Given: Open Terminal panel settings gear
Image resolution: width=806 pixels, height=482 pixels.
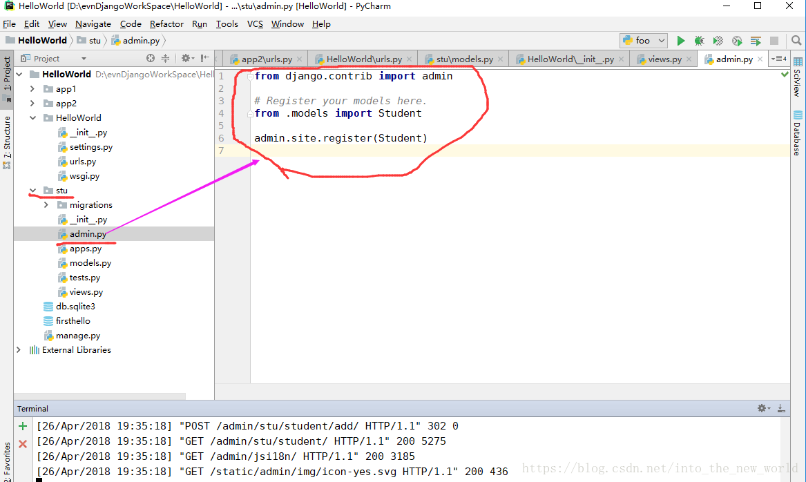Looking at the screenshot, I should tap(763, 408).
